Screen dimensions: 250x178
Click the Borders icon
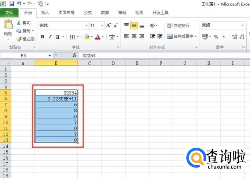[72, 37]
